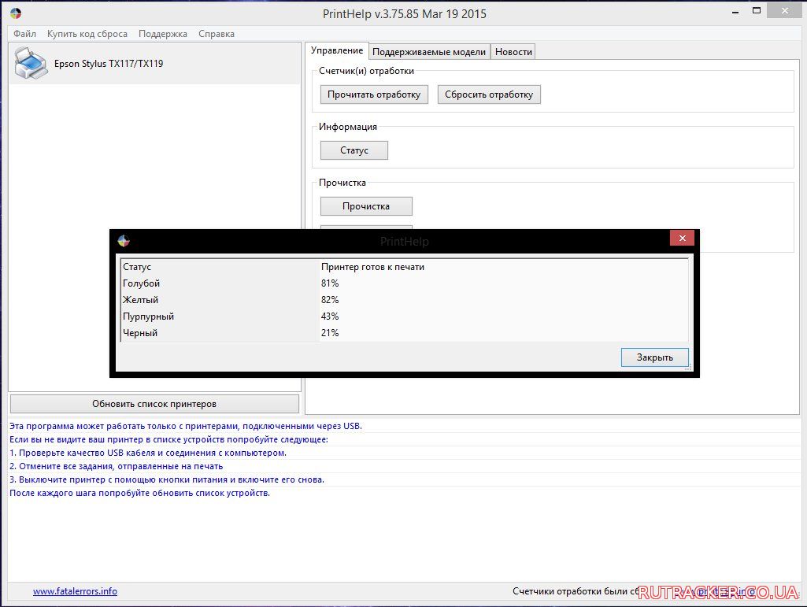Click the Сбросить отработку button

(x=489, y=94)
